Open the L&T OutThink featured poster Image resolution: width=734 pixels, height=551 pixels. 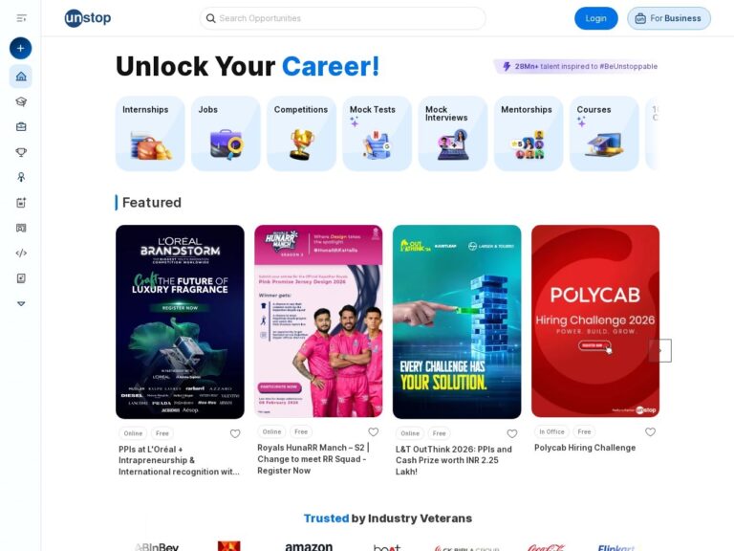[457, 321]
